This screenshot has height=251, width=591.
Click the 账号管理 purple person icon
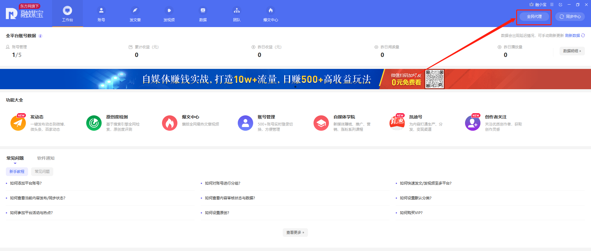(x=245, y=123)
